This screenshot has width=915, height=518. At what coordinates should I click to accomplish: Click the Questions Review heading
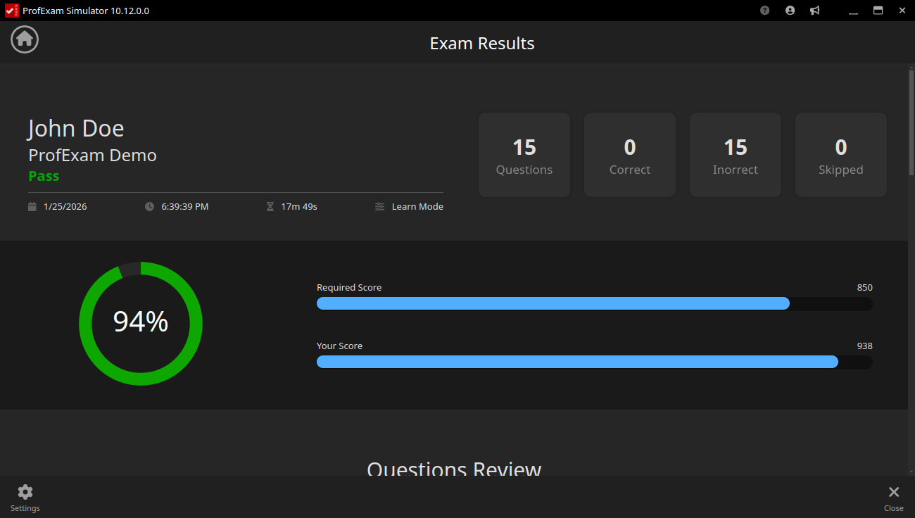(x=454, y=469)
